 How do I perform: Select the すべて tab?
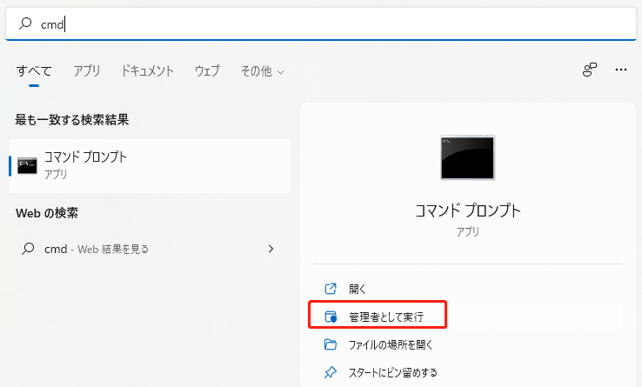point(34,70)
